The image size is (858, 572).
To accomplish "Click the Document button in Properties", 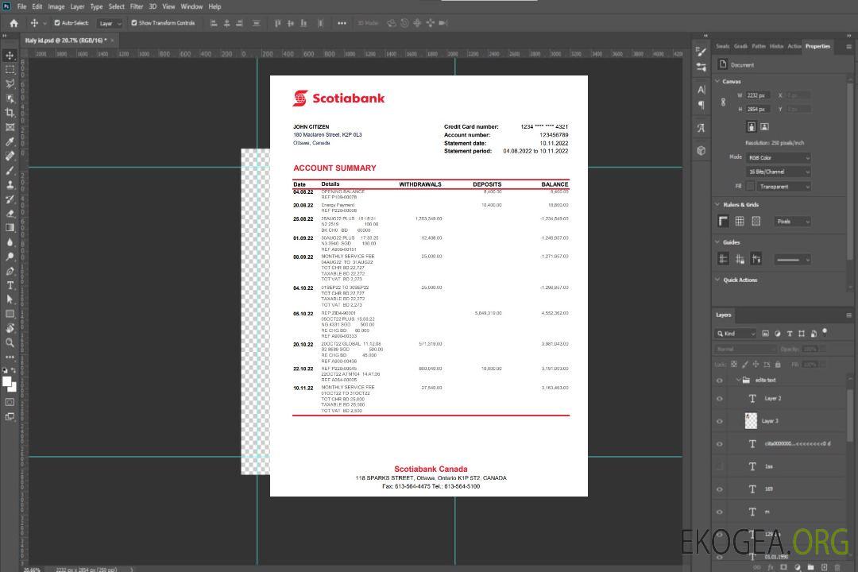I will tap(736, 65).
